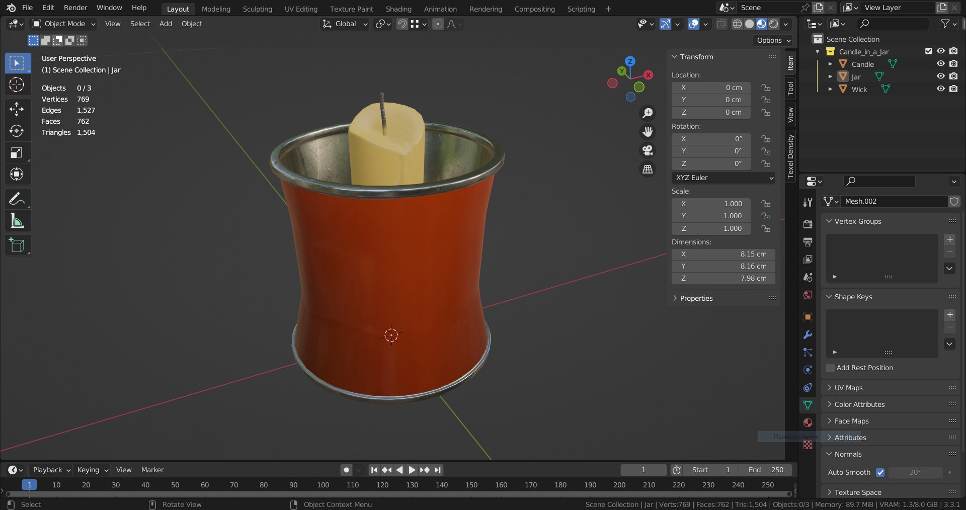Hide the Wick object in viewport
966x510 pixels.
click(x=940, y=89)
